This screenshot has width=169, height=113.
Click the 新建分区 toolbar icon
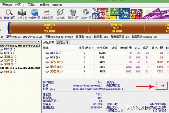pyautogui.click(x=48, y=14)
